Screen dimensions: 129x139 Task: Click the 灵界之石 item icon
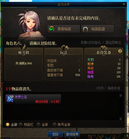pos(10,99)
